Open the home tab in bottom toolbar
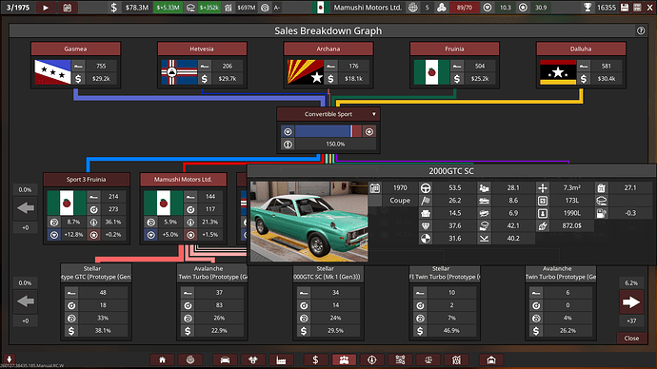This screenshot has height=369, width=657. 162,359
